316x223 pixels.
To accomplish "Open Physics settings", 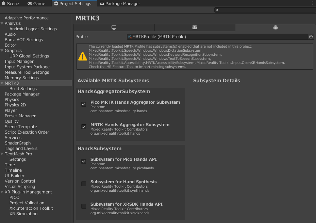I will click(12, 100).
